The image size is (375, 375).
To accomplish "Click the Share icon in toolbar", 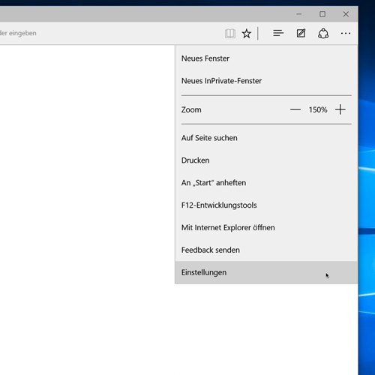I will 323,33.
